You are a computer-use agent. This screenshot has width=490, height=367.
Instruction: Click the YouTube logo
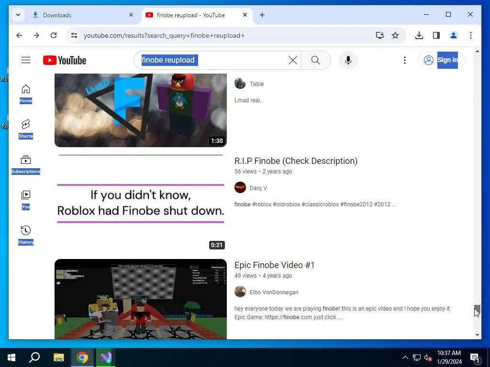[x=65, y=60]
